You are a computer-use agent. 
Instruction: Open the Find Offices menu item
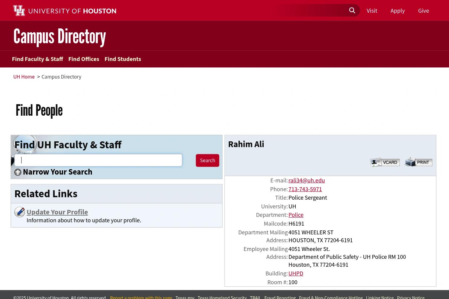tap(84, 59)
